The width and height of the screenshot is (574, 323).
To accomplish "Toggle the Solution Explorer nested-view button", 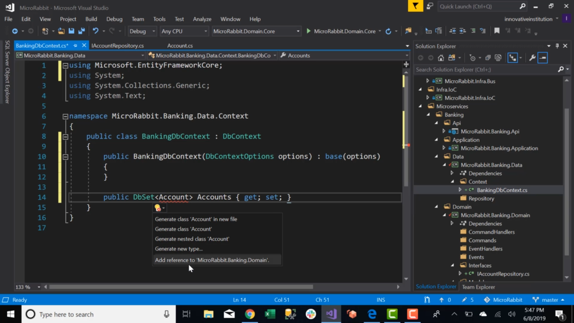I will (x=512, y=58).
